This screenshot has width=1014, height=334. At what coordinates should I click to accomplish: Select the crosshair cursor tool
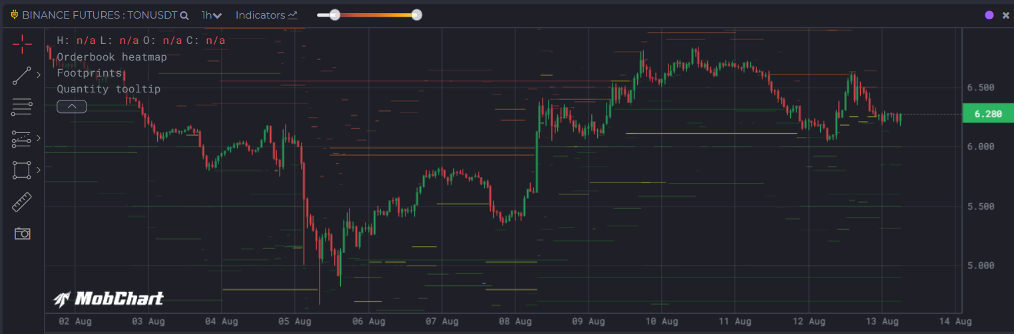click(22, 45)
